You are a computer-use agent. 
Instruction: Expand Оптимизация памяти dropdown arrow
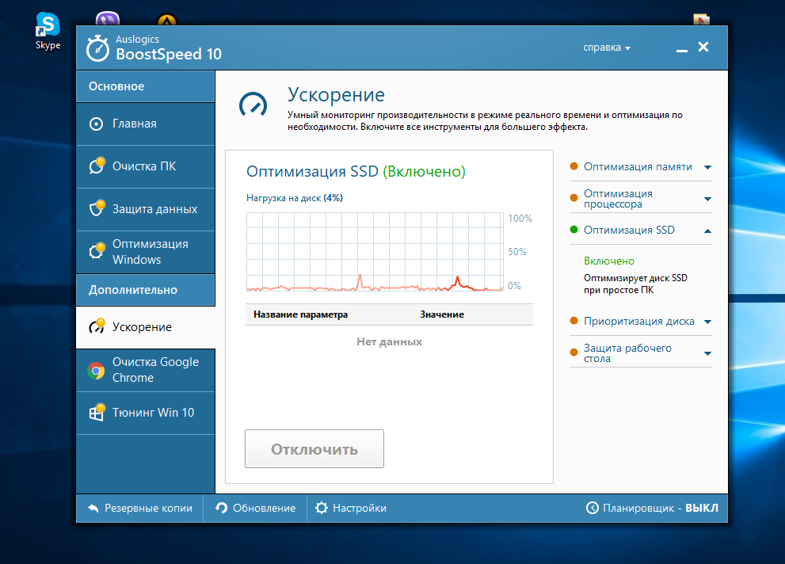(x=707, y=167)
